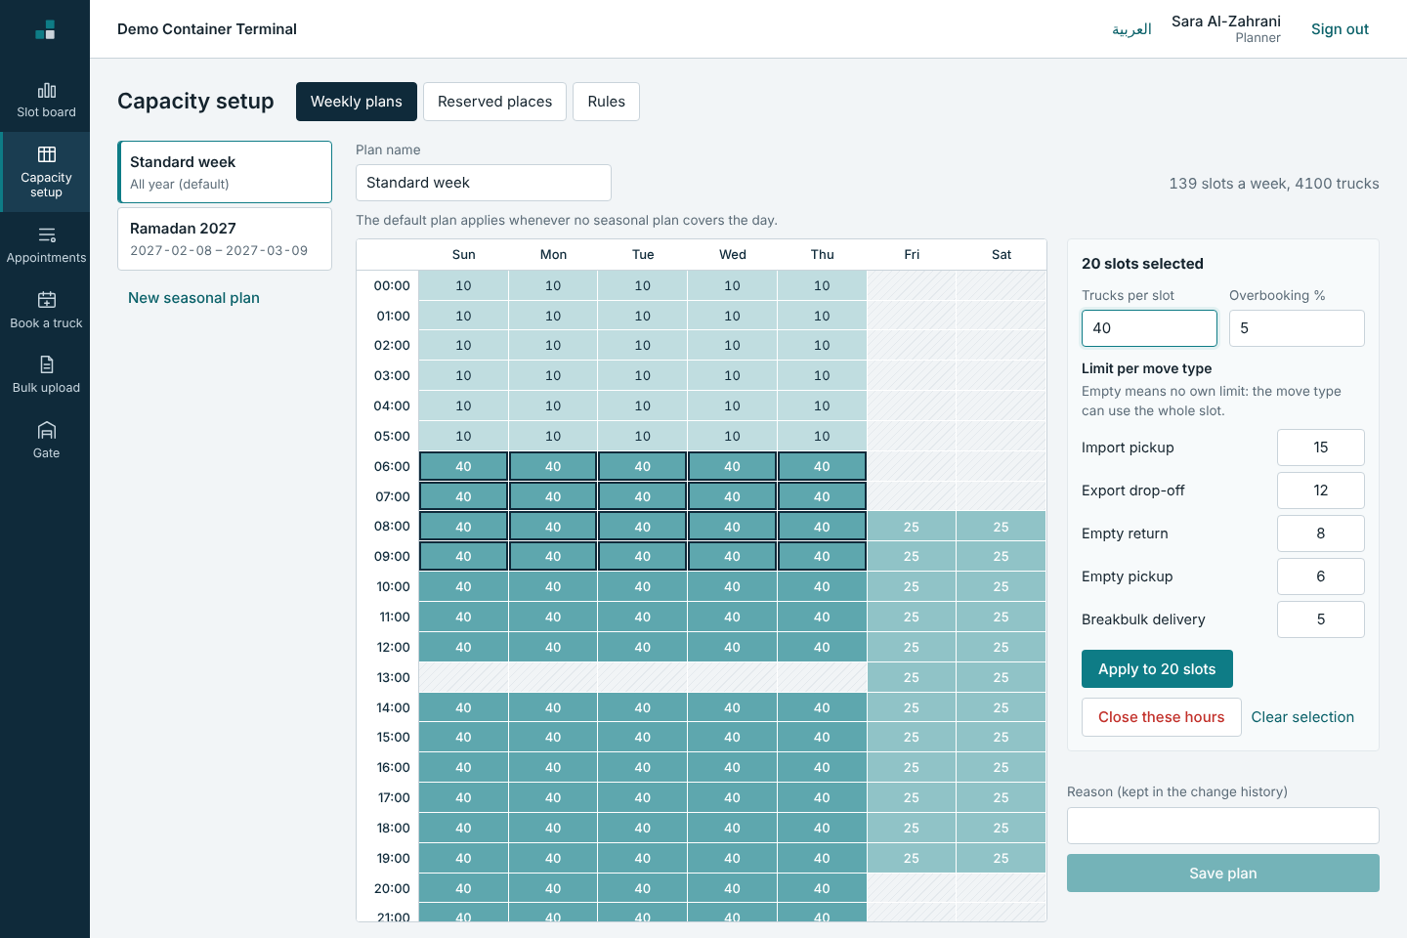Click the Fri column header

point(912,255)
